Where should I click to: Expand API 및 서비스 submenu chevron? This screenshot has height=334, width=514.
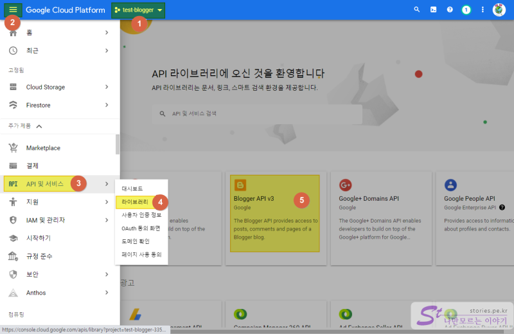point(107,184)
